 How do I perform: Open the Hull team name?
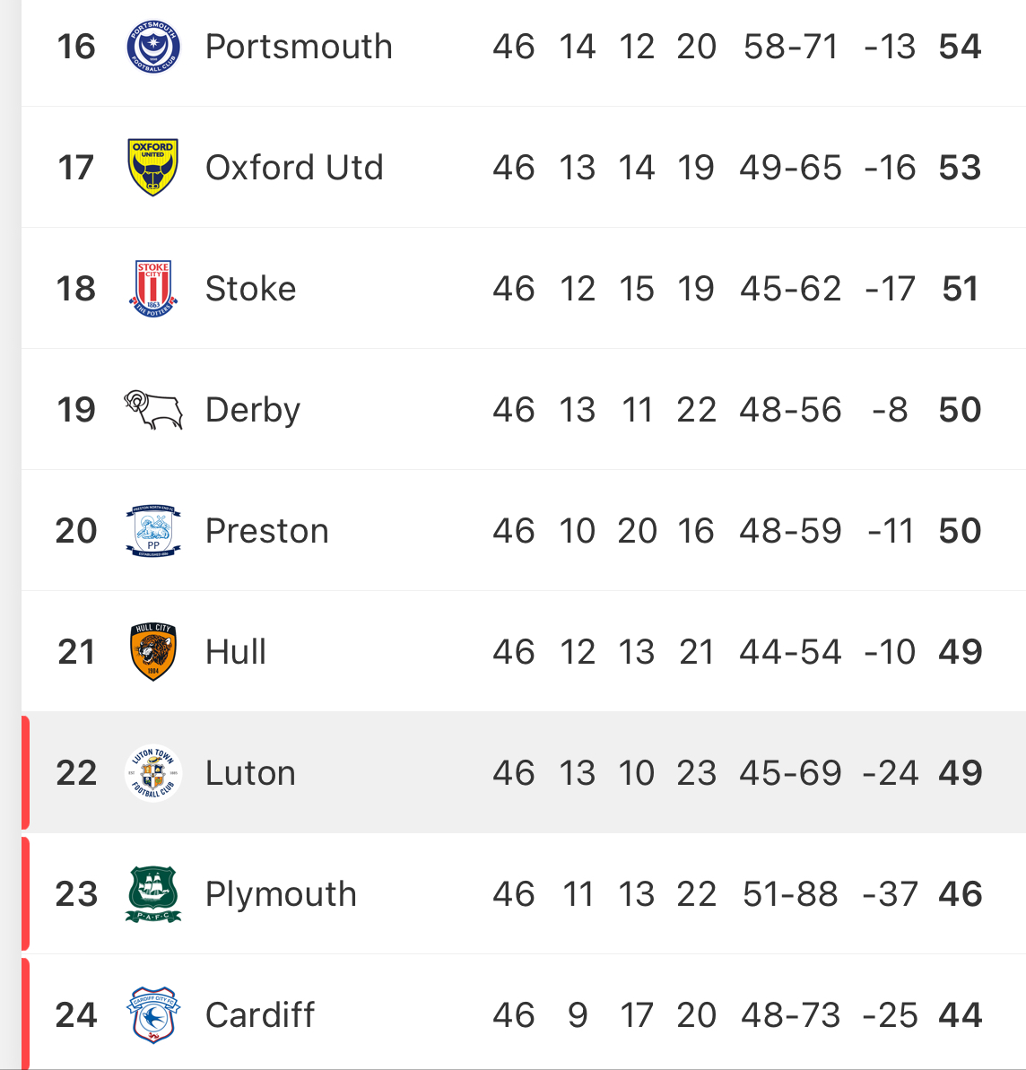[236, 652]
